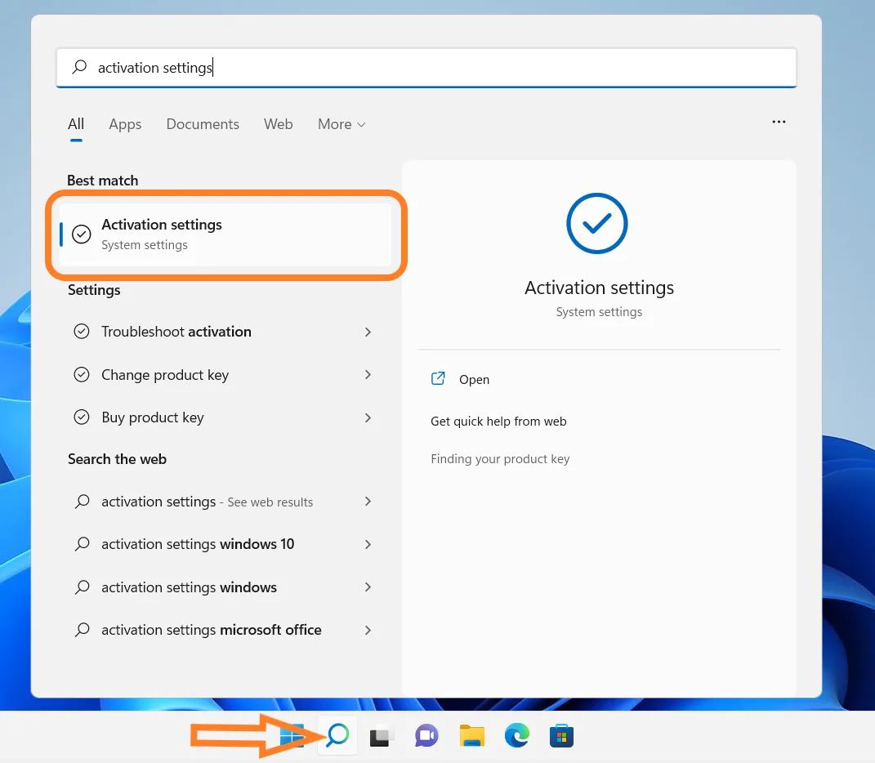
Task: Expand chevron for 'activation settings windows 10'
Action: (x=368, y=544)
